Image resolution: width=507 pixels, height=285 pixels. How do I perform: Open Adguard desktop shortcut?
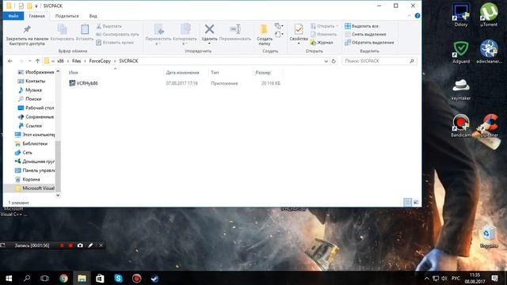(461, 52)
